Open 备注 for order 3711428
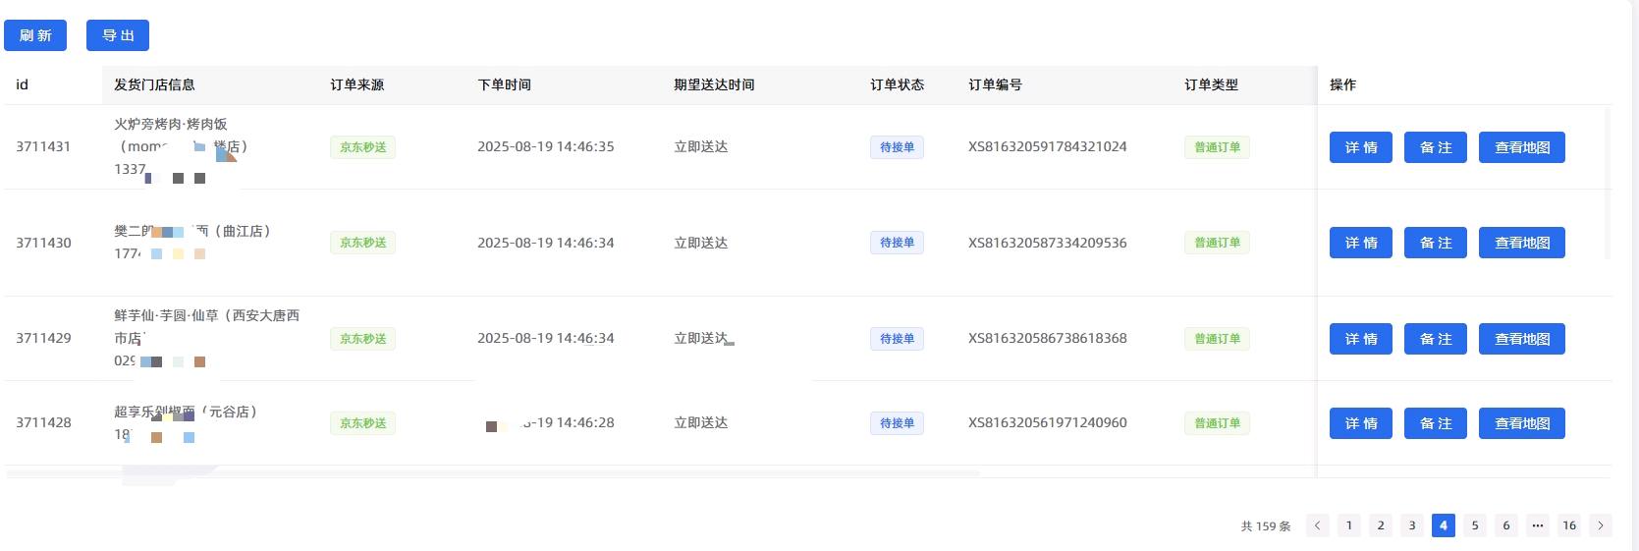Image resolution: width=1639 pixels, height=551 pixels. [1436, 423]
